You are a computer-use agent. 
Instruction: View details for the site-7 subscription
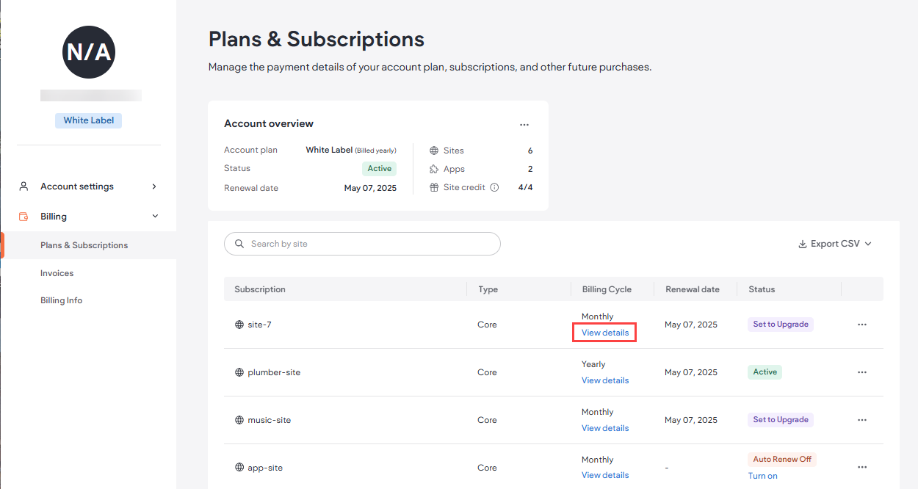point(604,332)
